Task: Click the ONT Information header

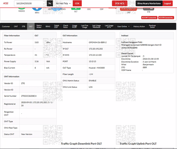Action: [x=12, y=76]
